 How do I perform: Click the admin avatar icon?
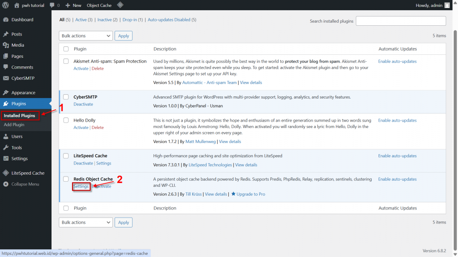tap(447, 5)
